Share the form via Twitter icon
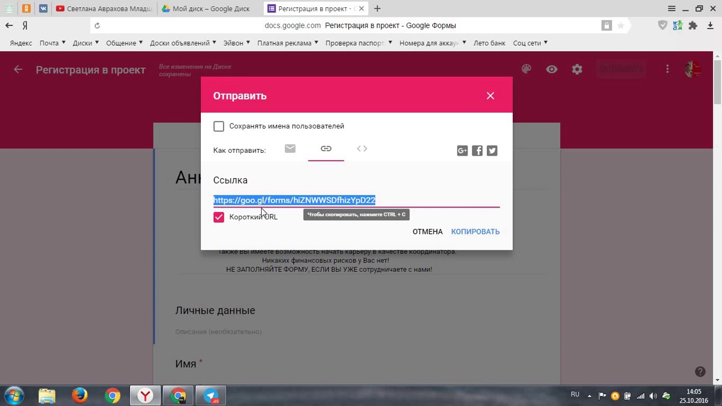Viewport: 722px width, 406px height. pyautogui.click(x=492, y=151)
